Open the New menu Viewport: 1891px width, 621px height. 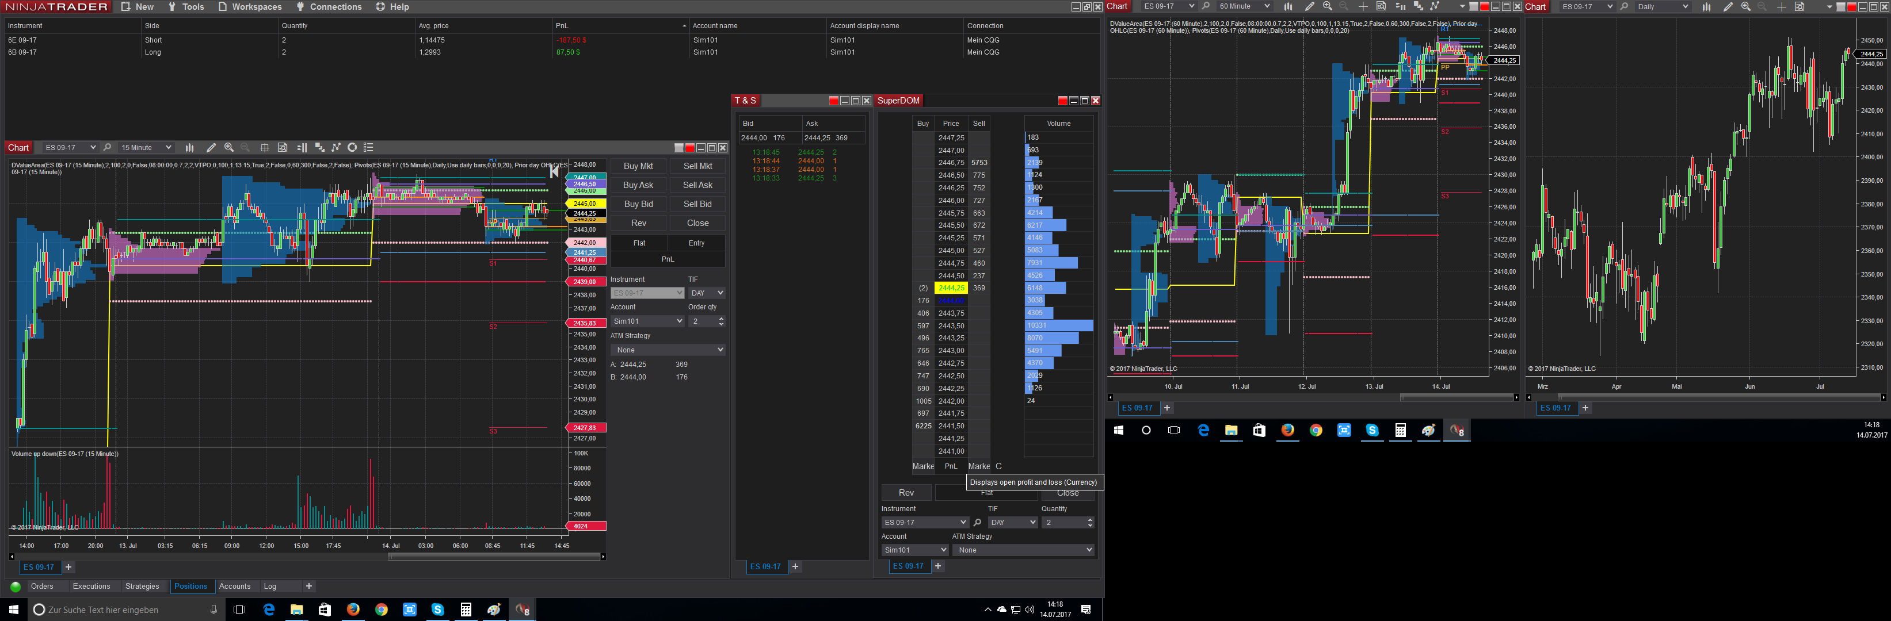pos(138,6)
